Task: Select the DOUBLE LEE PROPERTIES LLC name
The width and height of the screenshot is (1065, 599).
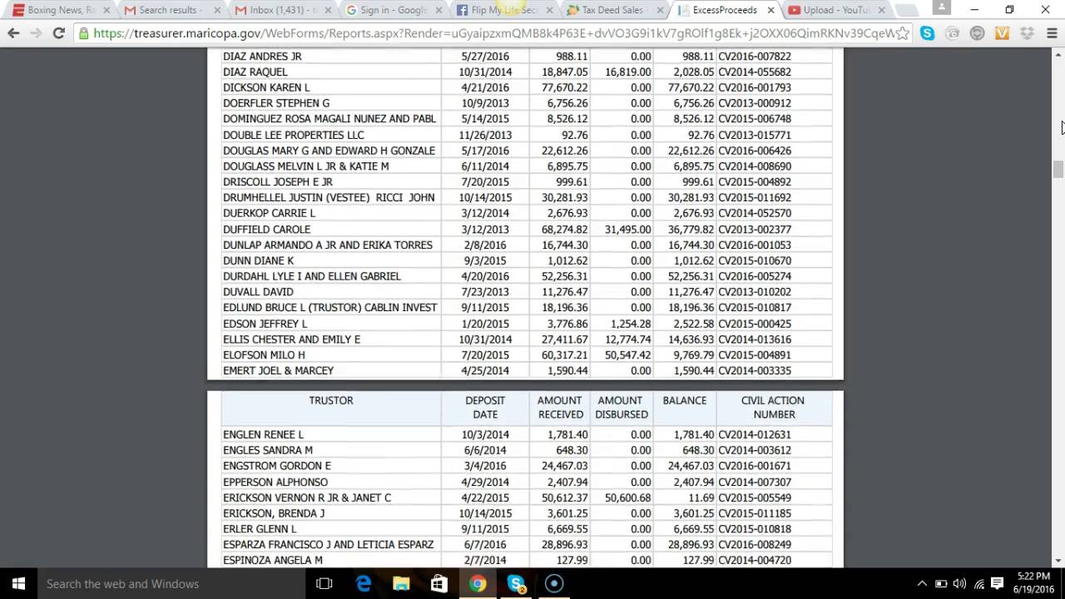Action: tap(293, 135)
